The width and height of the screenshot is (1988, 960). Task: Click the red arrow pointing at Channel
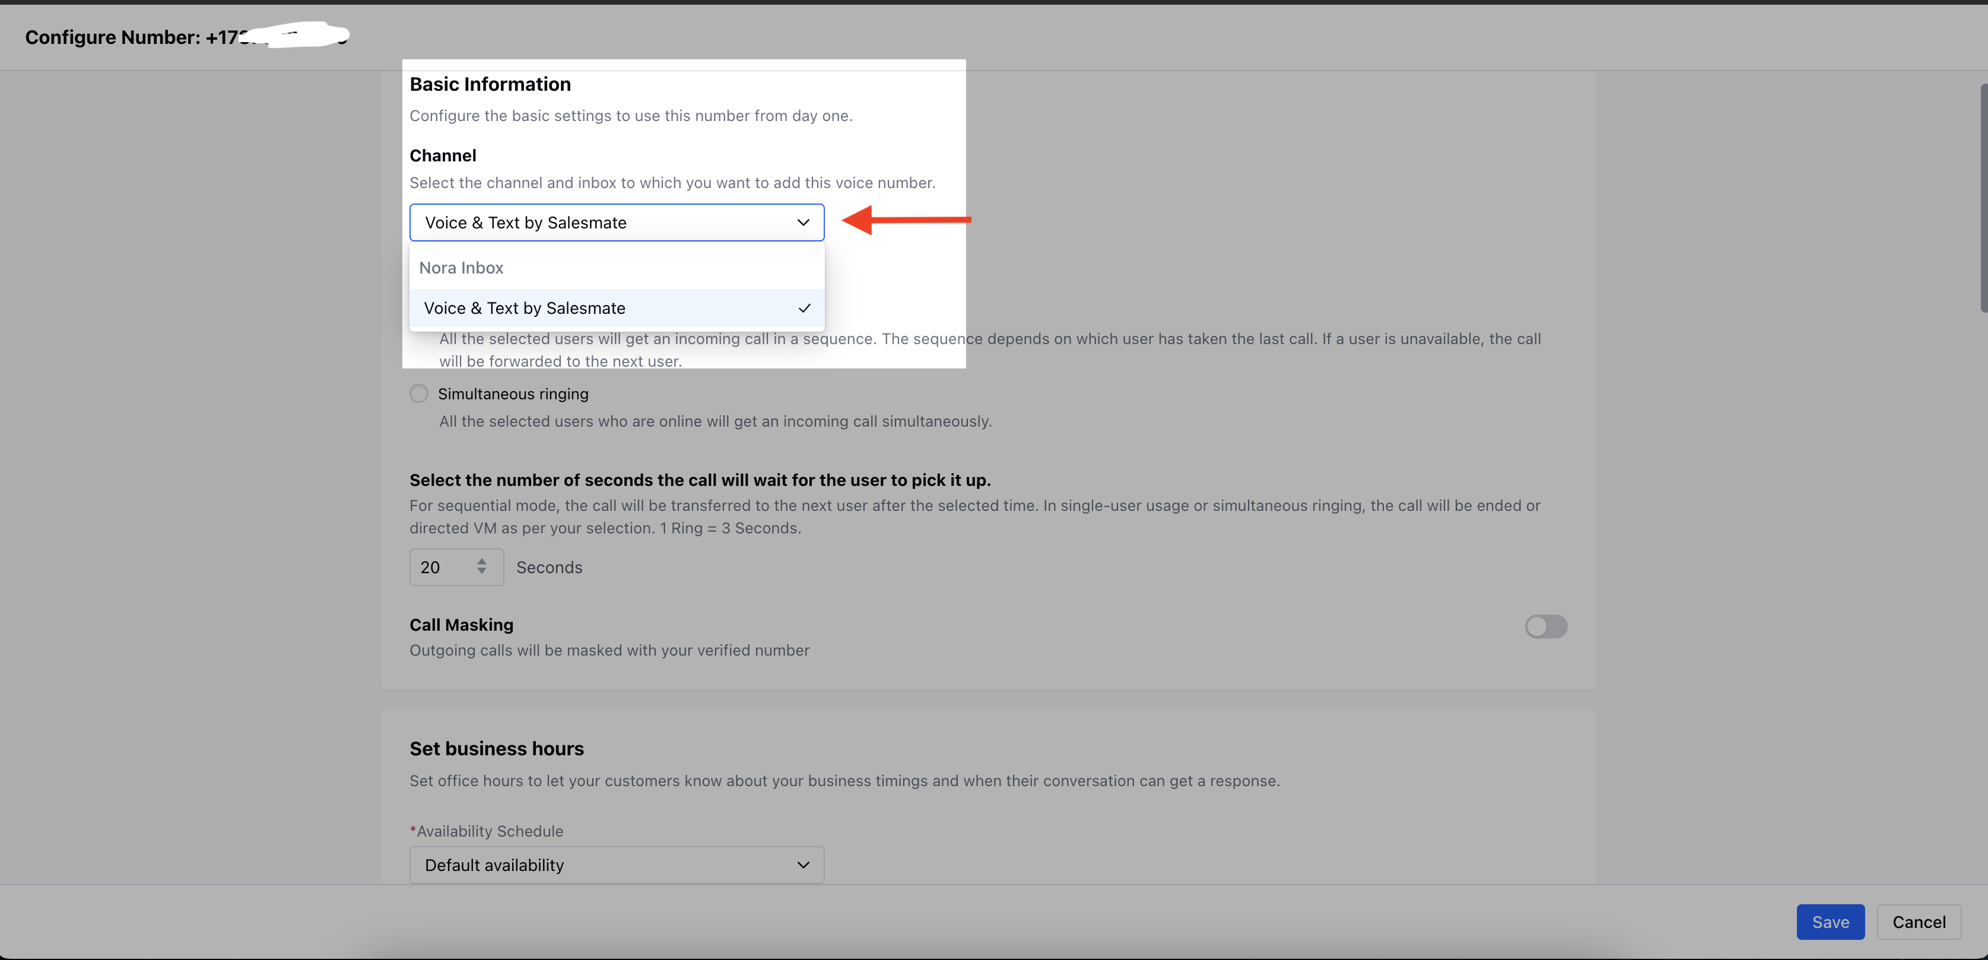tap(904, 220)
